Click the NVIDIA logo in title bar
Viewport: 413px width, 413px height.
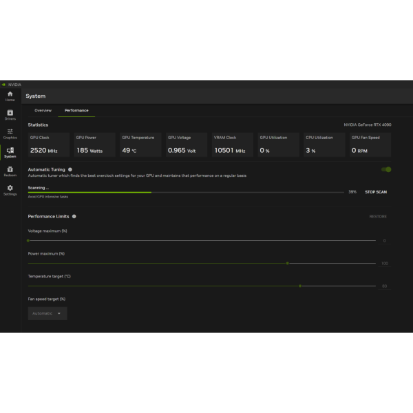(3, 85)
